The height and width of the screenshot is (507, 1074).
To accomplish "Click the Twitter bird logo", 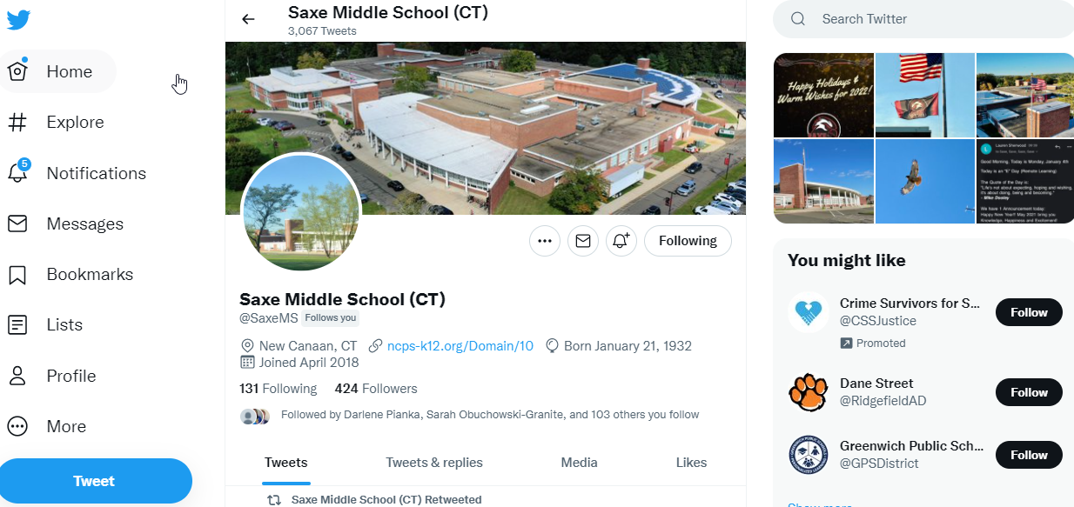I will (x=18, y=20).
